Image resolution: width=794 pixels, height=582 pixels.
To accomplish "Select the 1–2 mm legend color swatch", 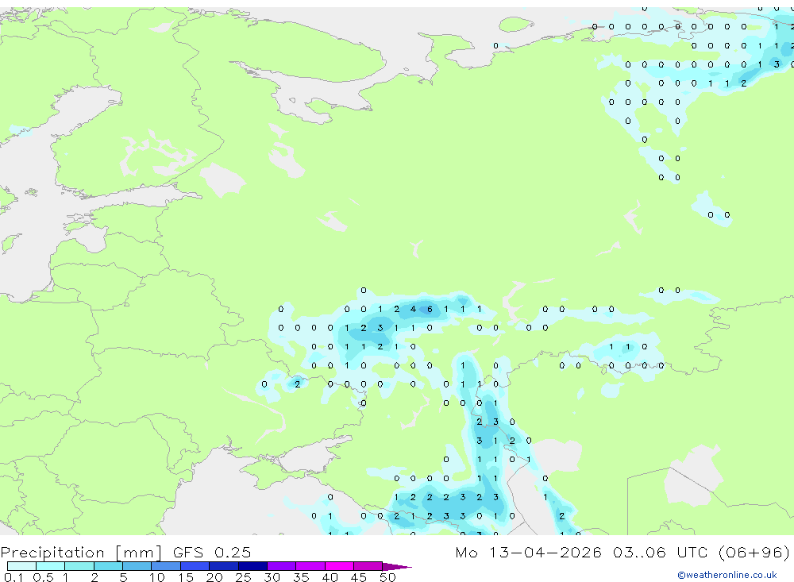I will click(x=79, y=566).
